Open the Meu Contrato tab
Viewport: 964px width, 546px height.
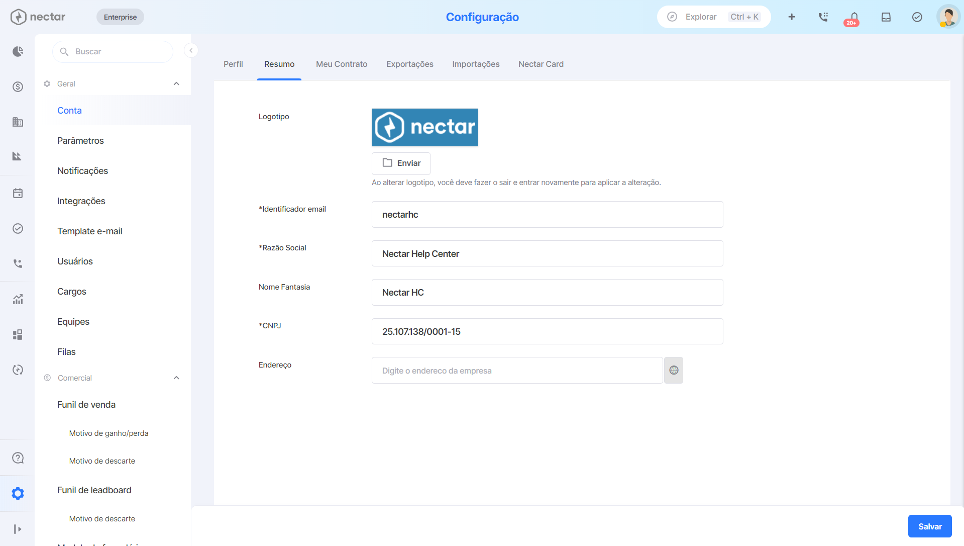click(342, 64)
